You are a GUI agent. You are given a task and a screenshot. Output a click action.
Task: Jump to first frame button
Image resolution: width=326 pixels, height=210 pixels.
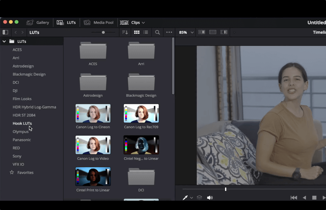pyautogui.click(x=294, y=198)
